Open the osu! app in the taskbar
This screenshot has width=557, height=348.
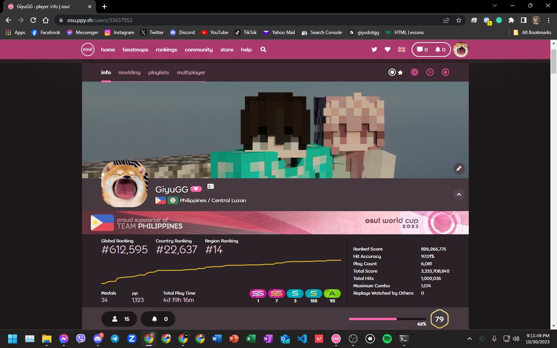tap(336, 339)
